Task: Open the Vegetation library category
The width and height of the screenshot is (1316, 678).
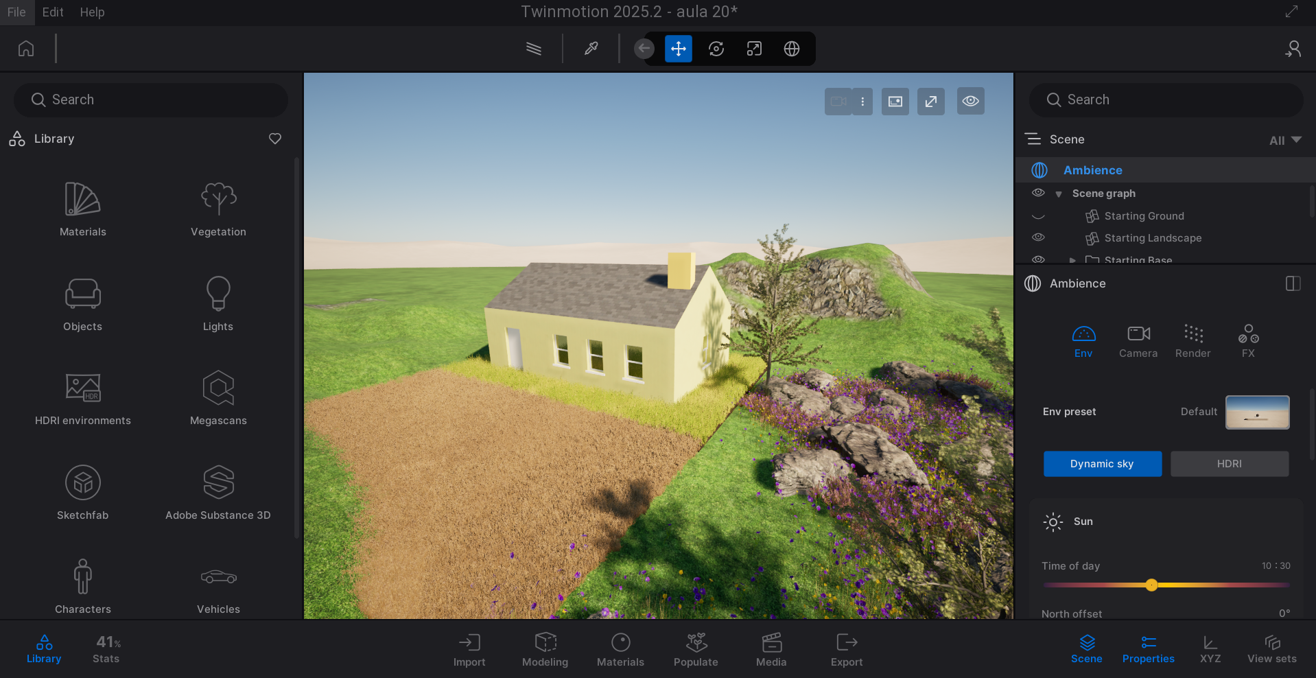Action: click(218, 209)
